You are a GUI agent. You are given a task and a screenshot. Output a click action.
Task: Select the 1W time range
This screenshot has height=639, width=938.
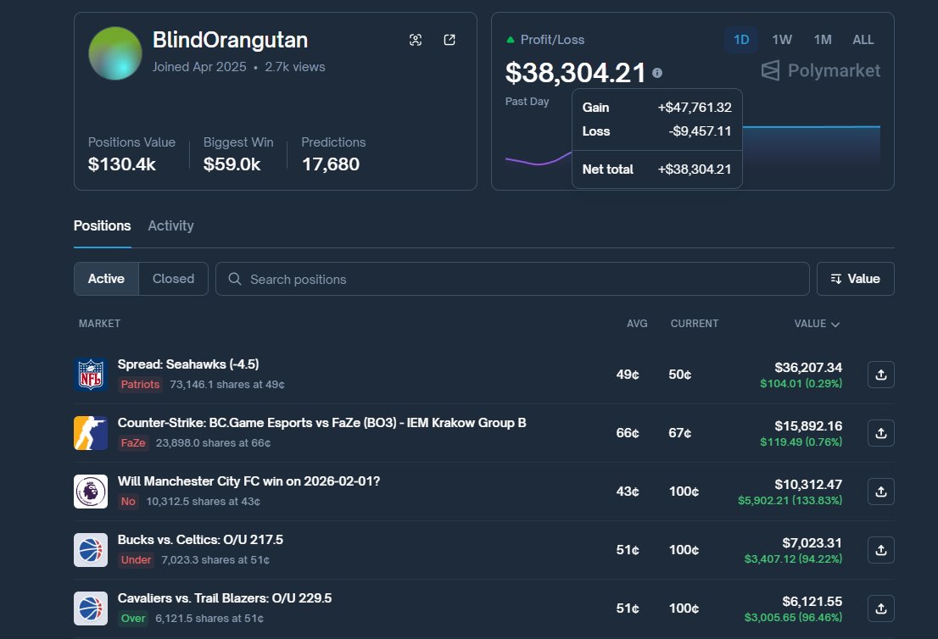[x=782, y=40]
